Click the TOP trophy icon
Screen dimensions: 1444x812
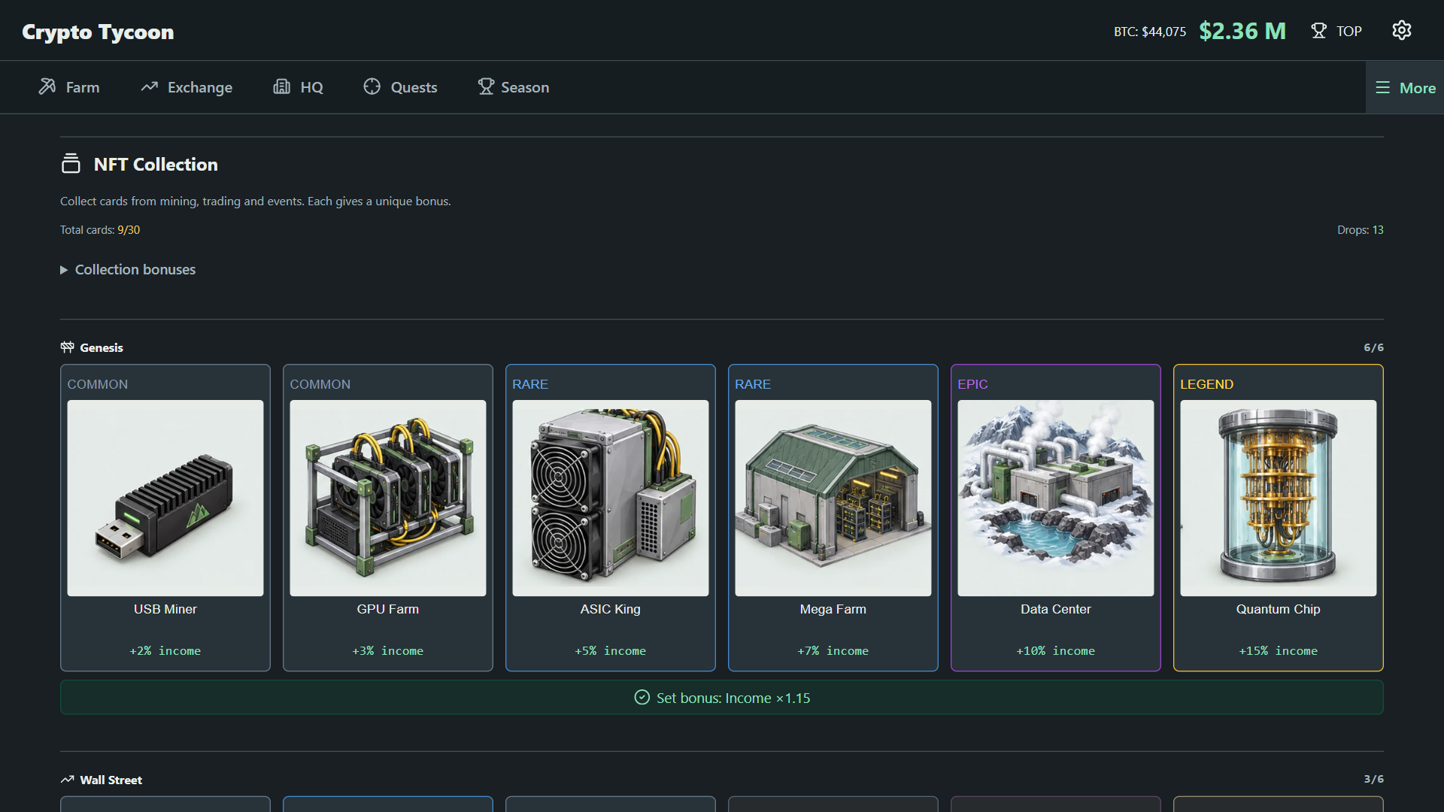(x=1318, y=31)
